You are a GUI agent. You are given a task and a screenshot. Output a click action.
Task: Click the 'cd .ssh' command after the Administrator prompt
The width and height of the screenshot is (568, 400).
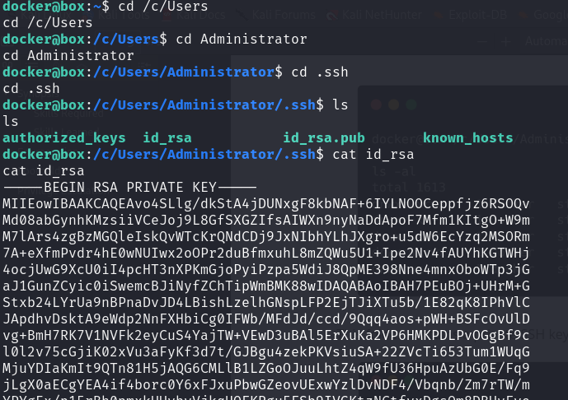(320, 72)
